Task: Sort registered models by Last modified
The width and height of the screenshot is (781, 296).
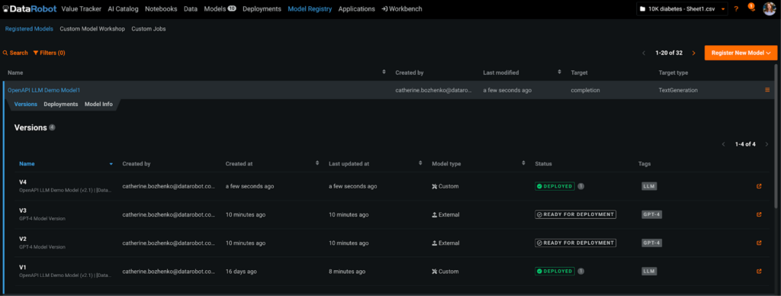Action: 559,72
